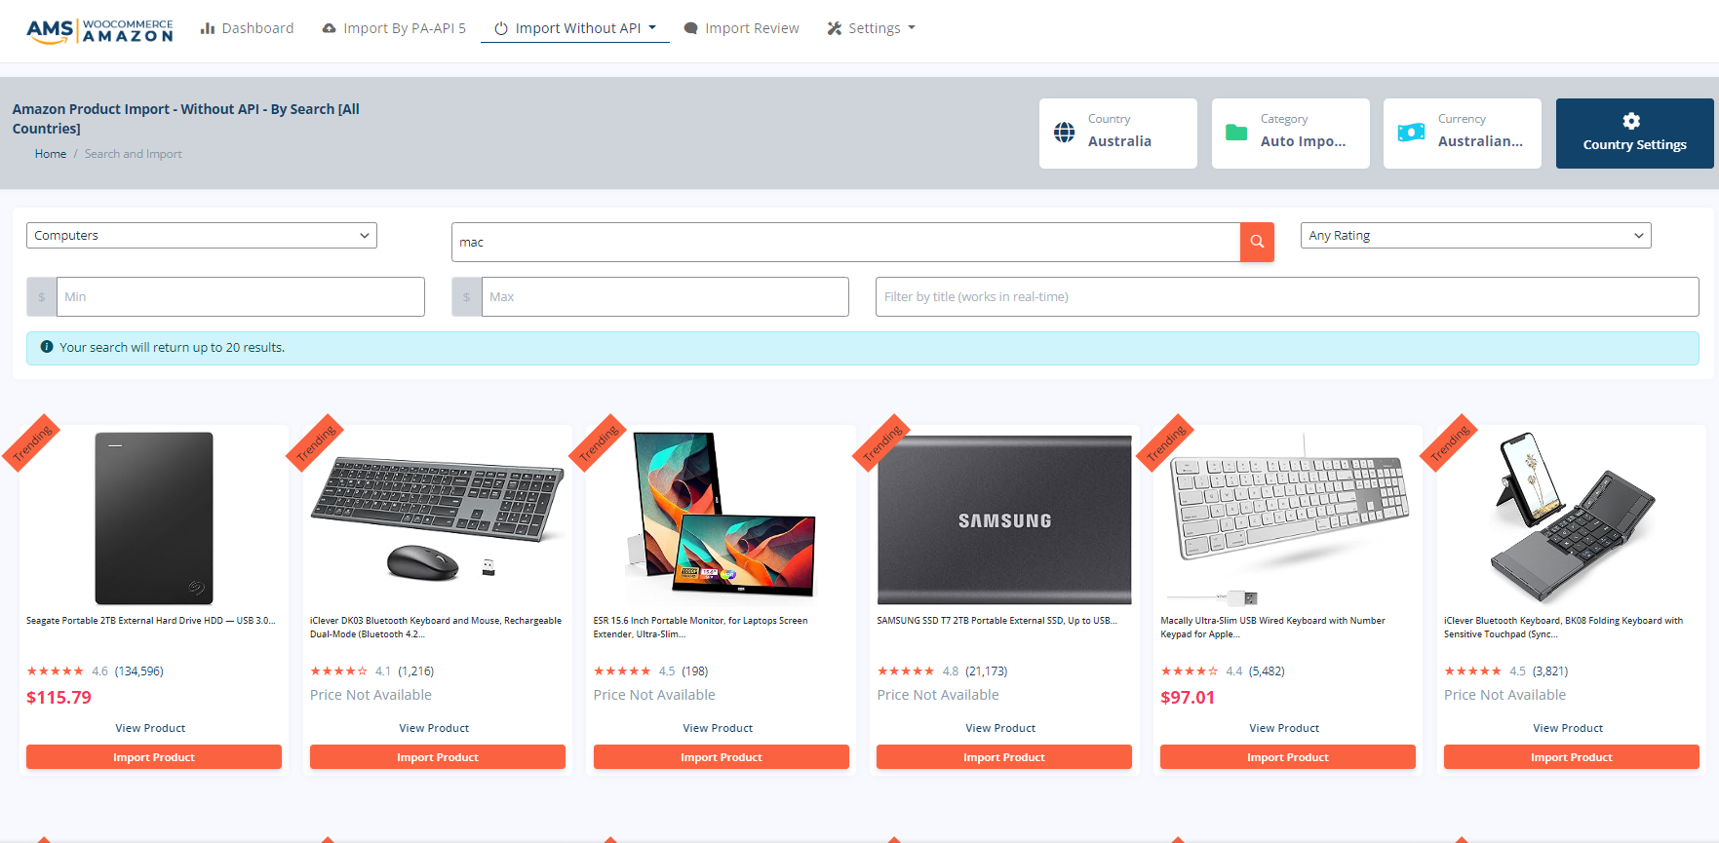Import the Seagate Portable hard drive product

coord(154,757)
